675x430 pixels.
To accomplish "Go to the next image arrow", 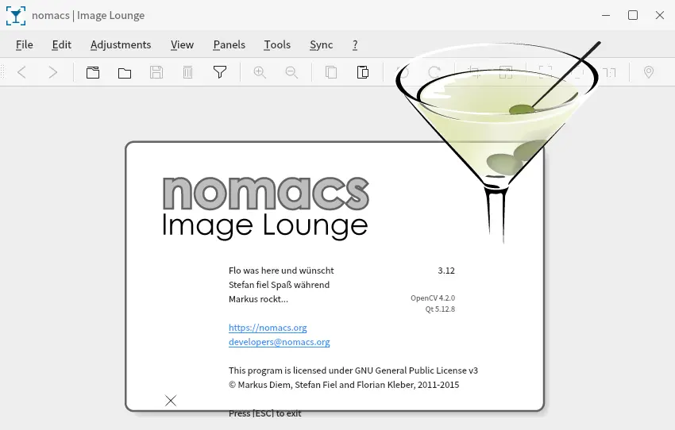I will 53,72.
